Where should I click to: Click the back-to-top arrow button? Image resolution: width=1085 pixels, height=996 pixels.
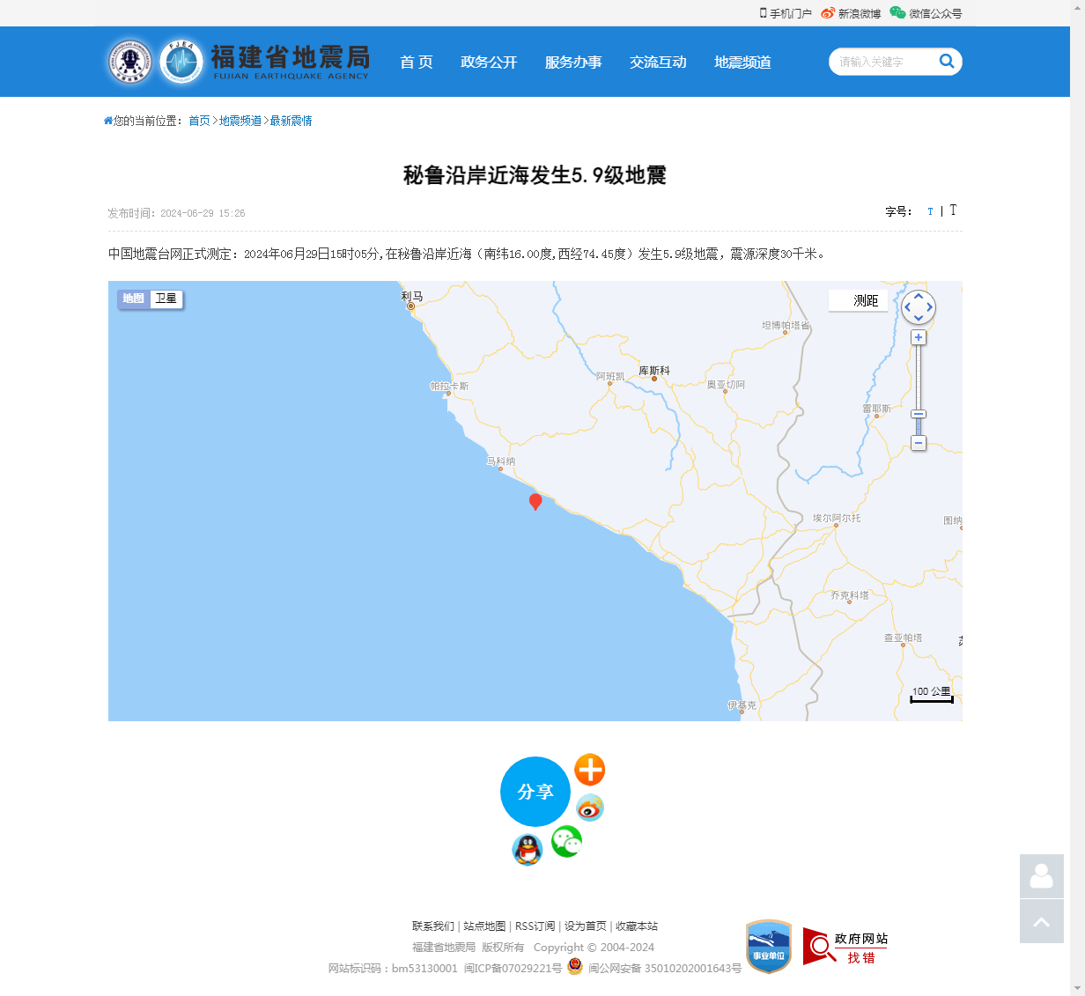tap(1042, 921)
